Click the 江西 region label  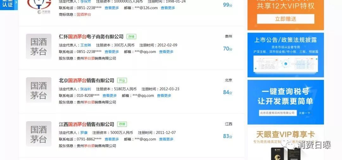point(229,124)
